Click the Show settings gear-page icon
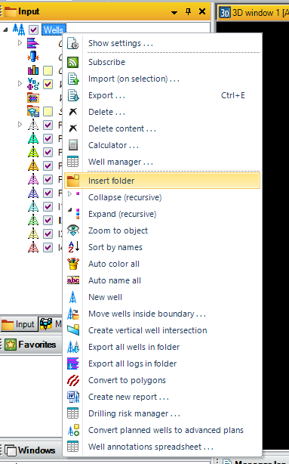 coord(72,44)
